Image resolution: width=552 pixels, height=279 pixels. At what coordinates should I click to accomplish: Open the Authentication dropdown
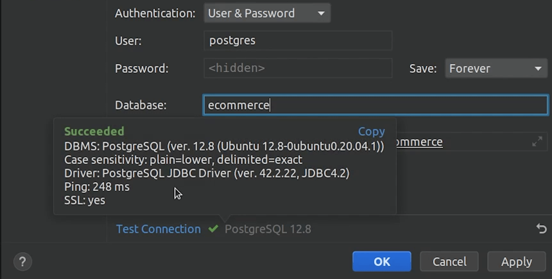tap(267, 13)
